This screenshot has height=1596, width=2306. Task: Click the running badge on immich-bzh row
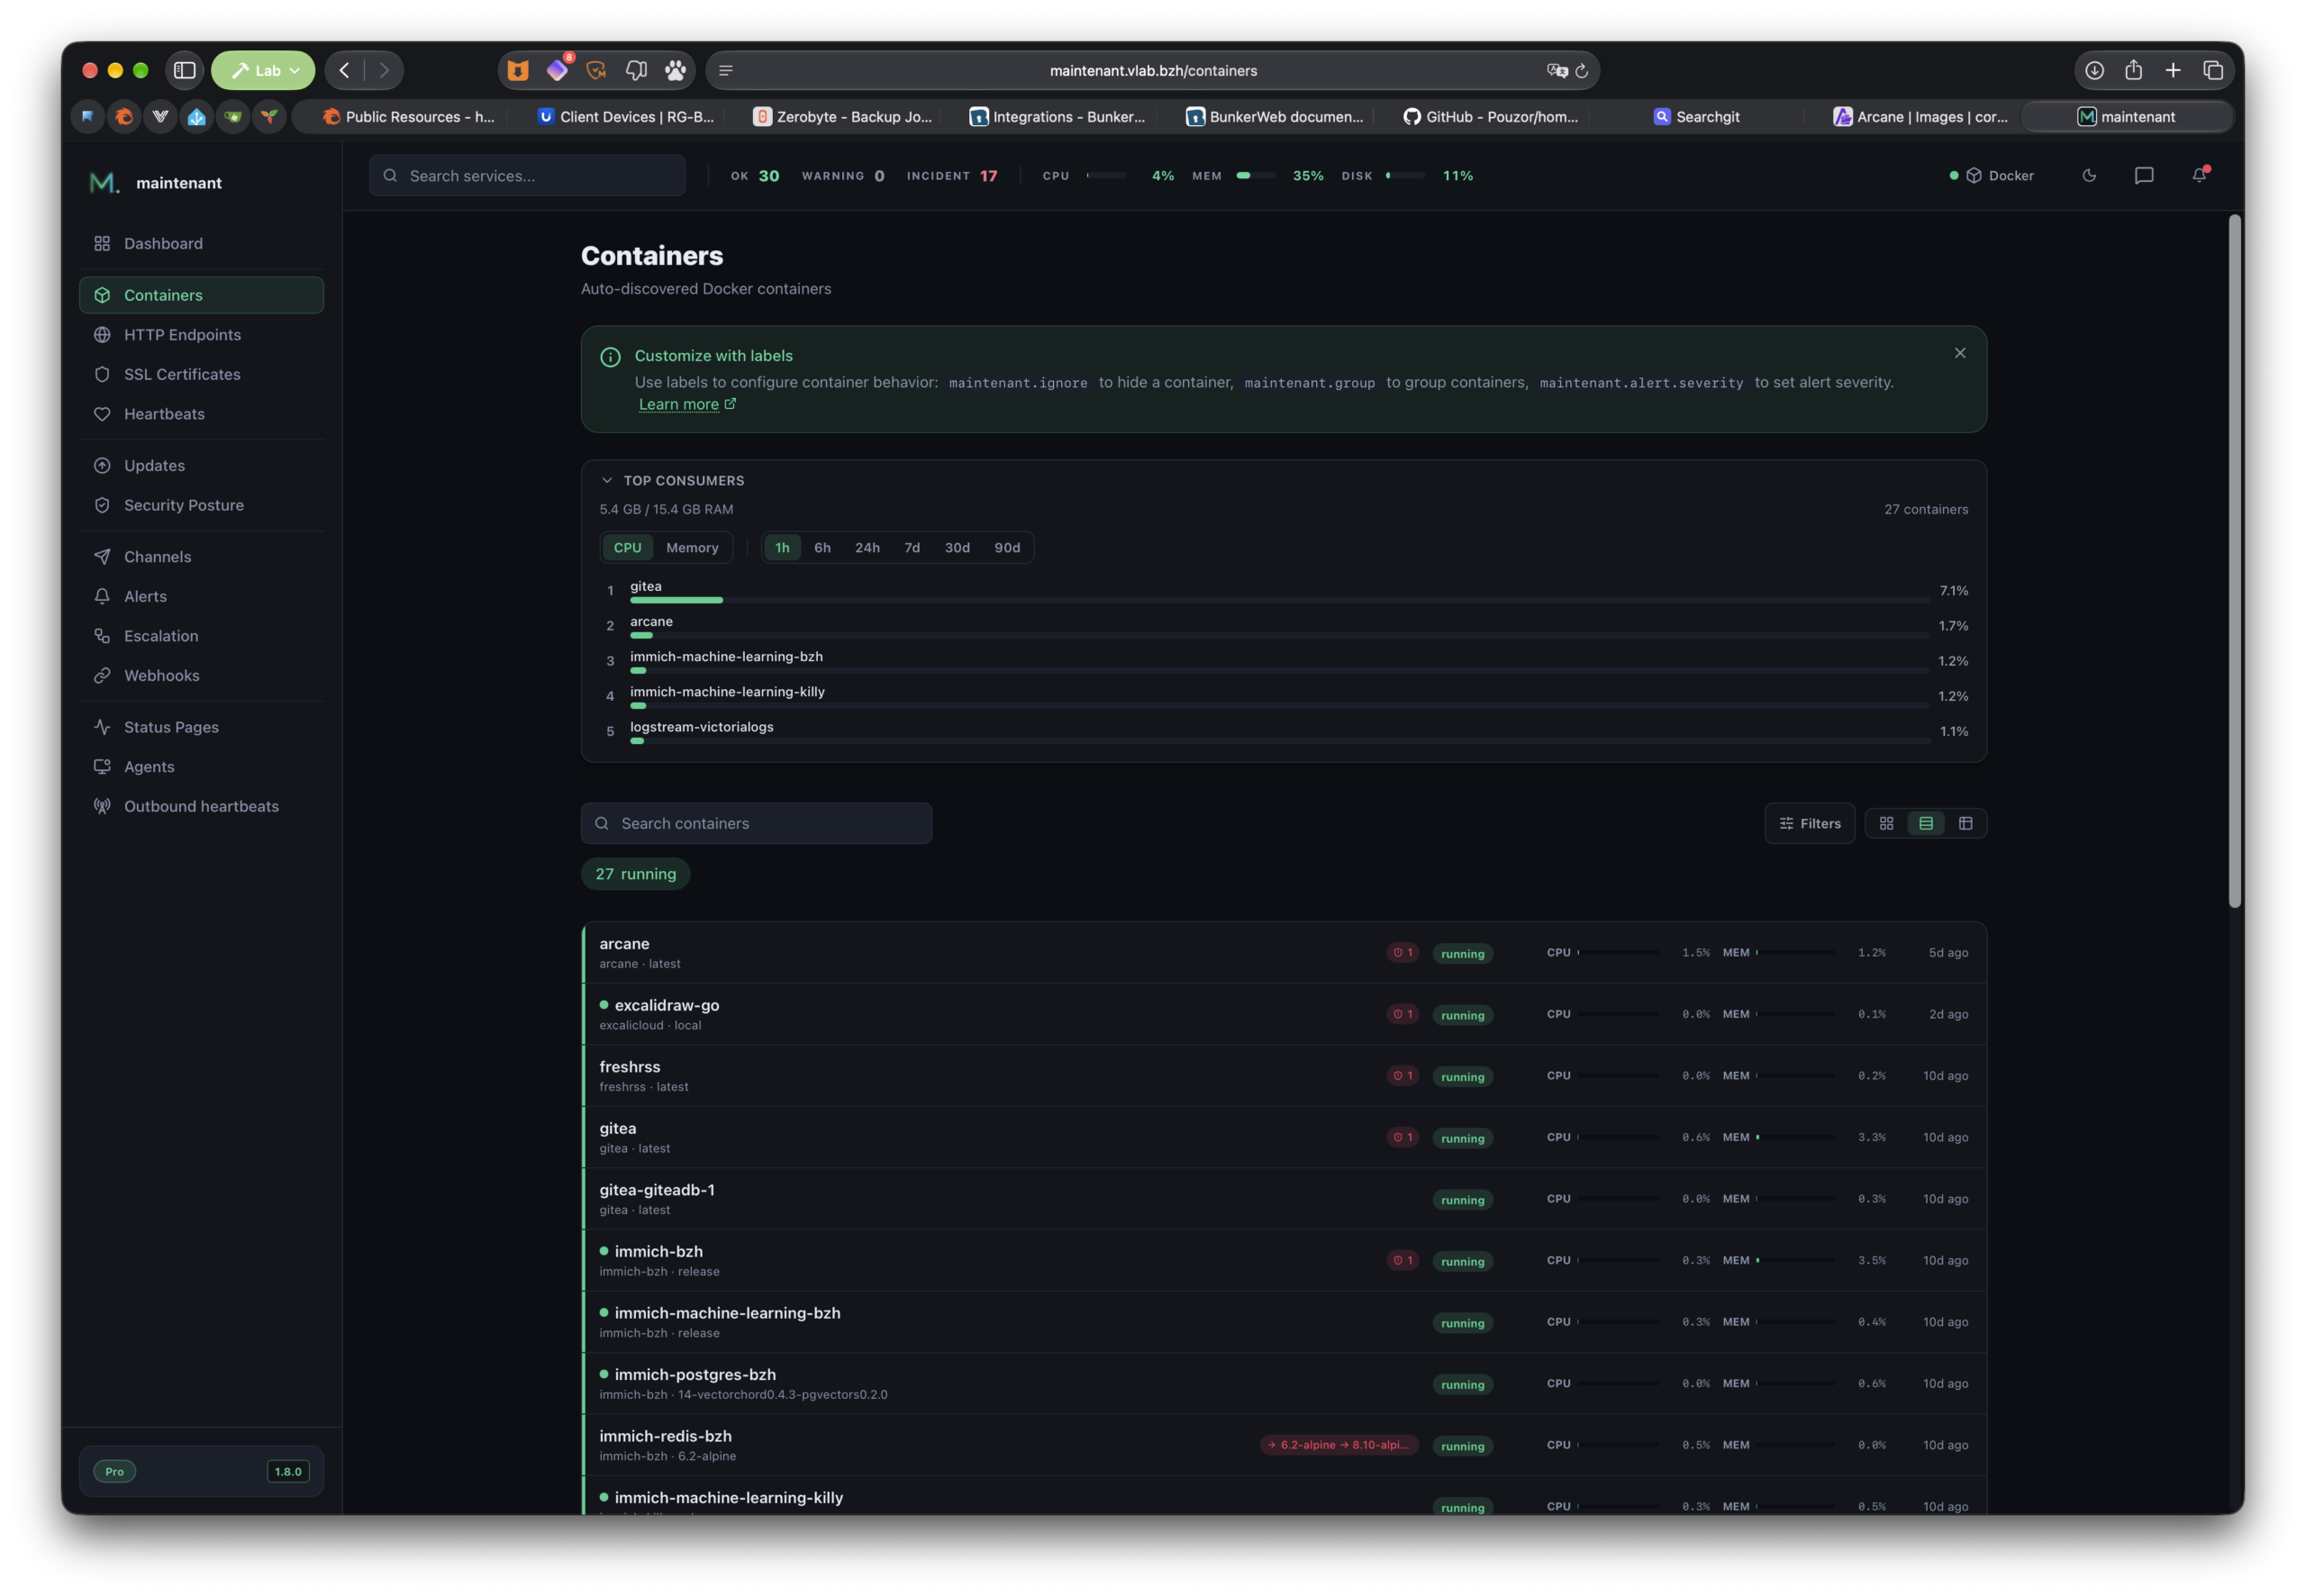[x=1462, y=1262]
